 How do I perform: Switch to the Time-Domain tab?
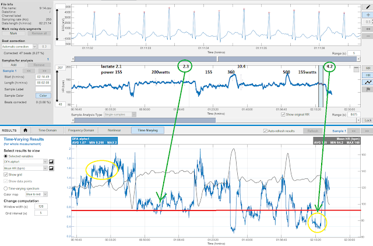(x=48, y=130)
